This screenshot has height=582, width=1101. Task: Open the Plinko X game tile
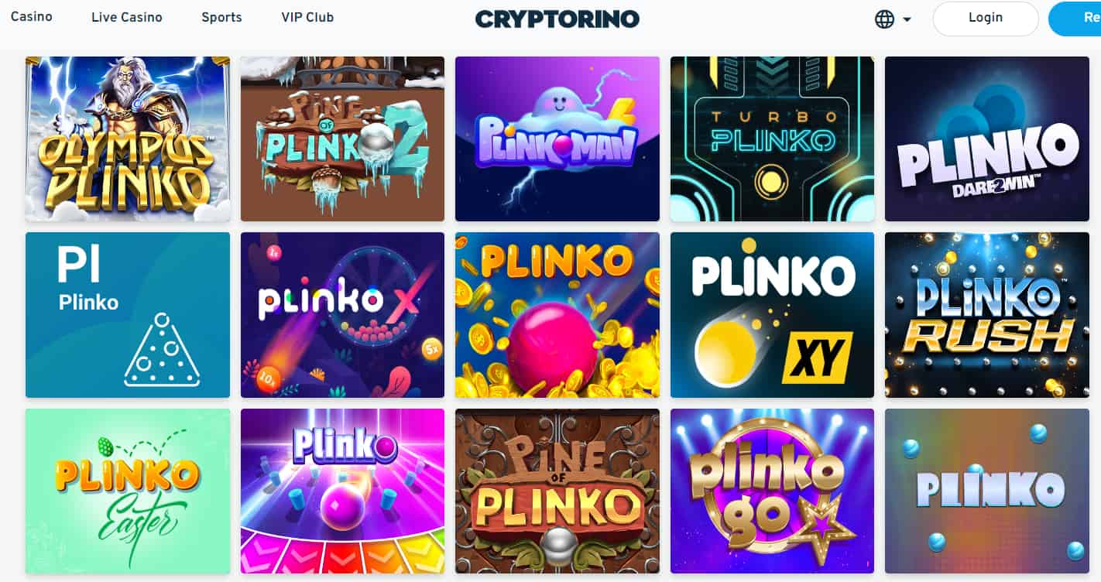342,315
